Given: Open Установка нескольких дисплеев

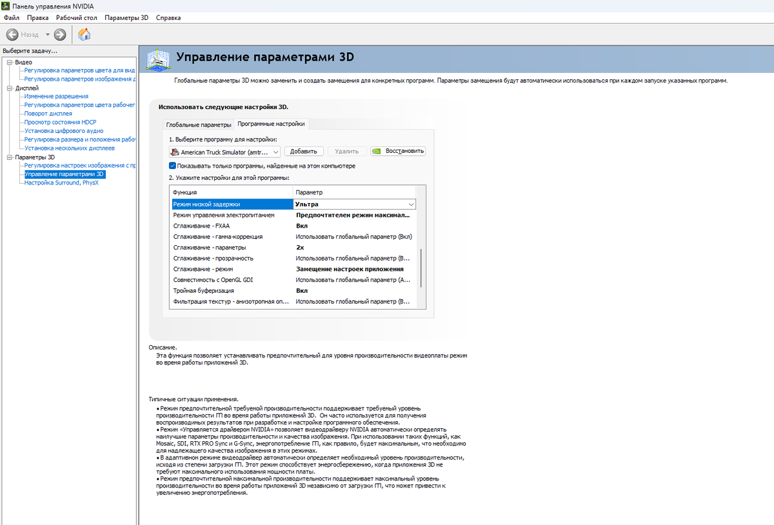Looking at the screenshot, I should [x=69, y=148].
